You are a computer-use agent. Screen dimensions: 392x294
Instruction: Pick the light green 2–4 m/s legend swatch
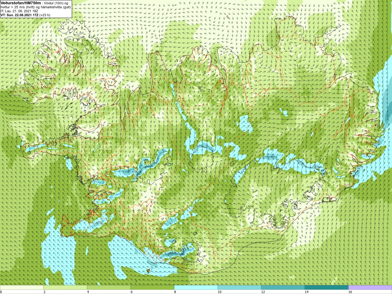point(65,288)
